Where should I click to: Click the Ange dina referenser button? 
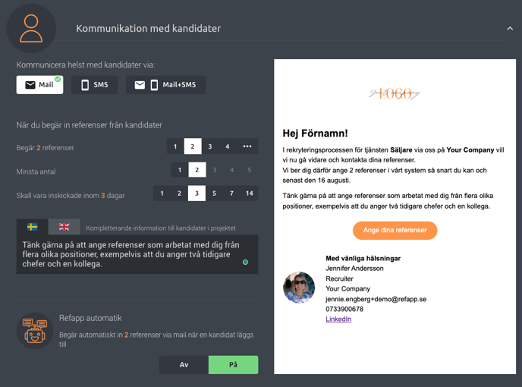(x=395, y=230)
